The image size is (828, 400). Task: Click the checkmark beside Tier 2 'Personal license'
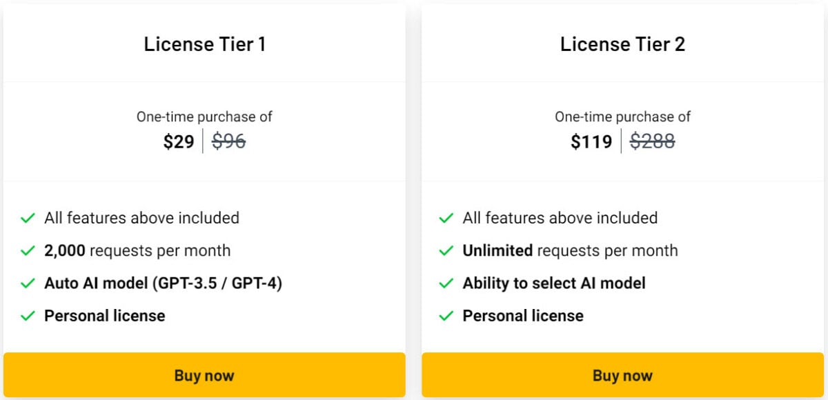446,316
